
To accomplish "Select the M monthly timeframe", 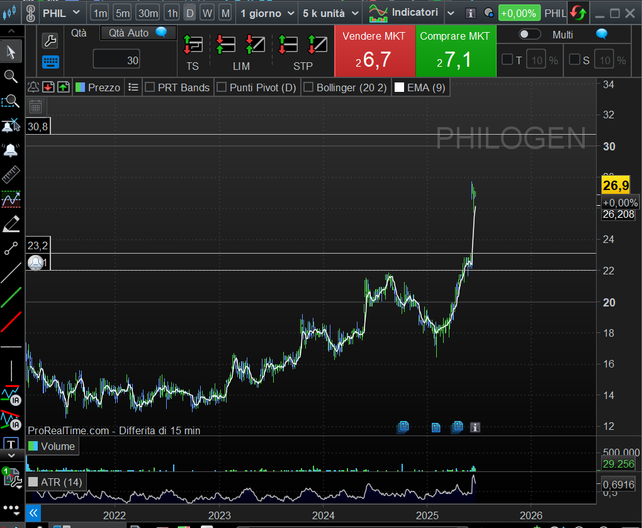I will coord(225,13).
